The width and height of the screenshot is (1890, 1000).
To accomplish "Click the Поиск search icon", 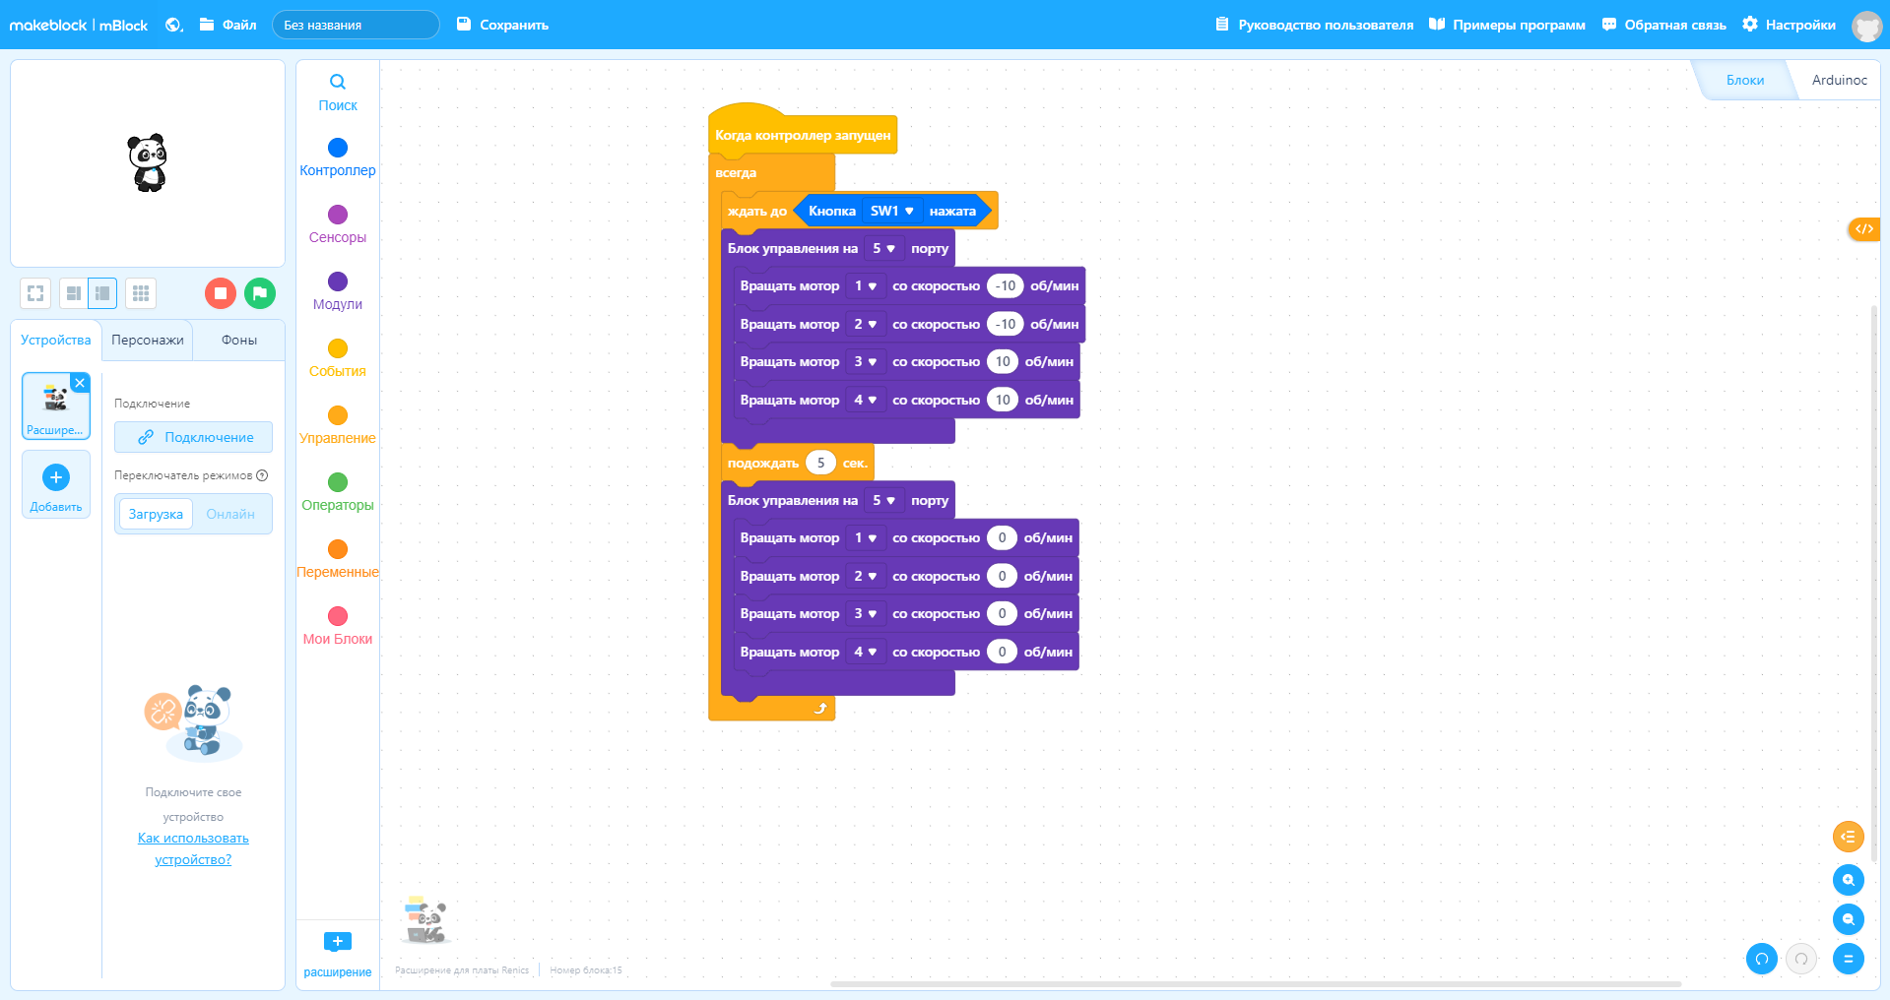I will 338,92.
